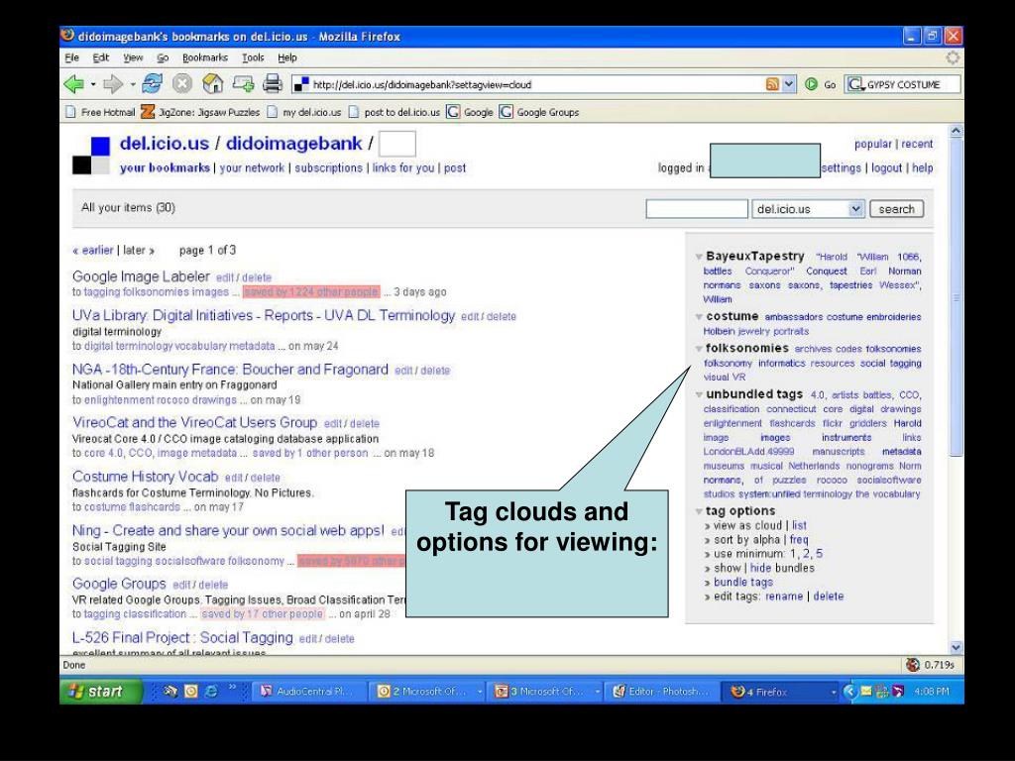Viewport: 1015px width, 761px height.
Task: Click the Stop loading icon
Action: (x=182, y=83)
